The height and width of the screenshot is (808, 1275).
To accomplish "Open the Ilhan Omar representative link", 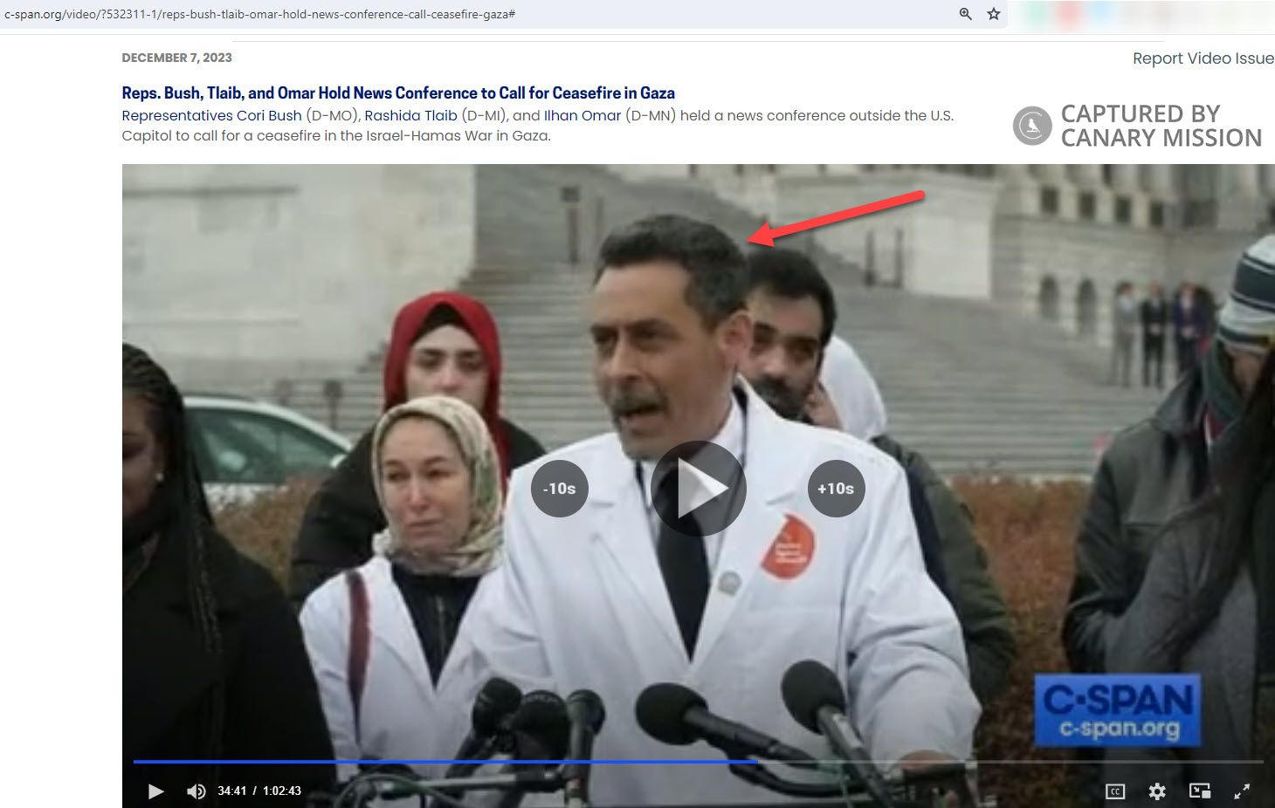I will click(582, 115).
